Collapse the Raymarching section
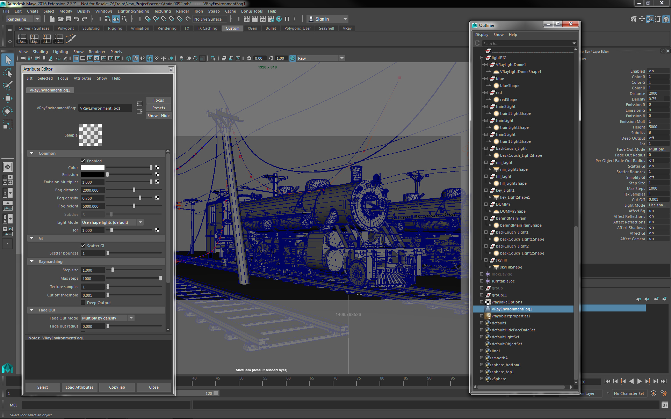Viewport: 671px width, 419px height. [x=32, y=262]
